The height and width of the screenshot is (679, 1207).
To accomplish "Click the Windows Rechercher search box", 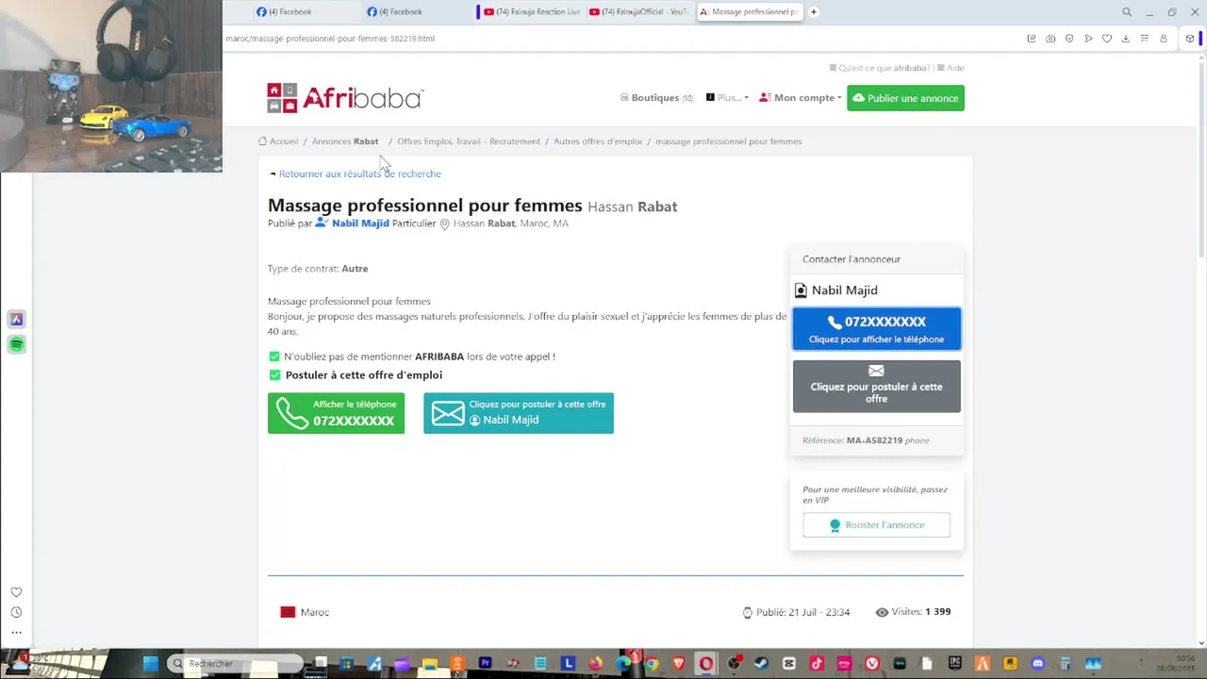I will tap(236, 664).
